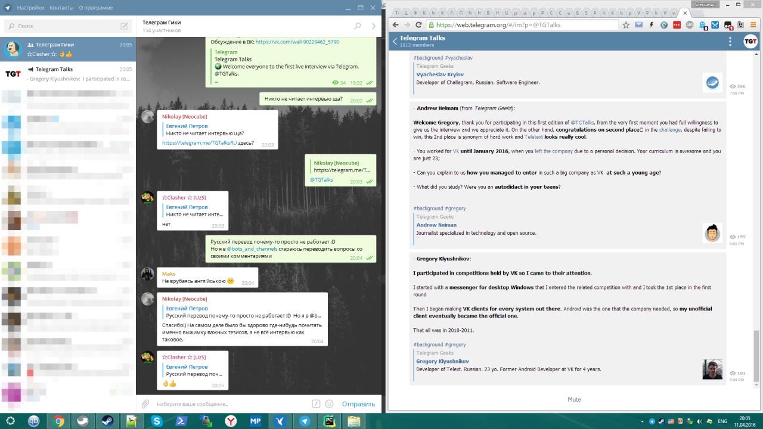The width and height of the screenshot is (763, 429).
Task: Open the vk.com wall link in chat
Action: click(297, 42)
